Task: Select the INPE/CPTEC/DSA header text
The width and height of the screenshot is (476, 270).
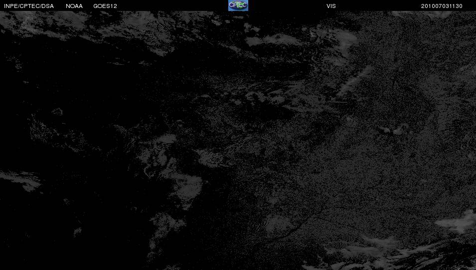Action: [29, 6]
